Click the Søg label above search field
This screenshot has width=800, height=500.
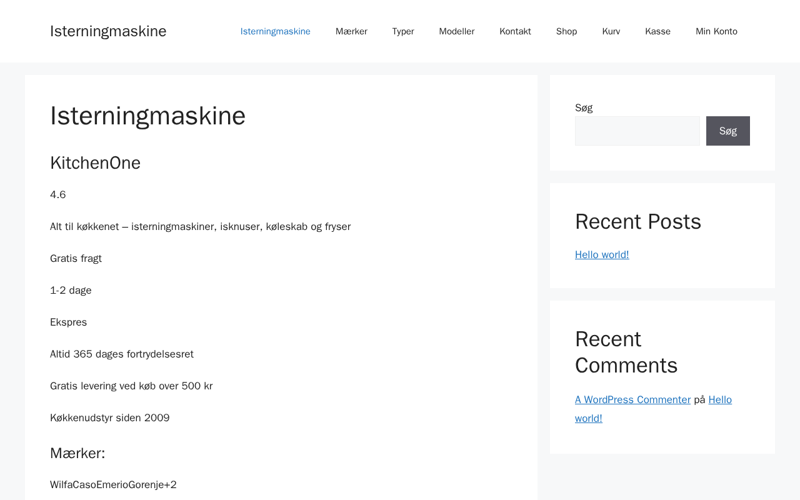pos(584,107)
